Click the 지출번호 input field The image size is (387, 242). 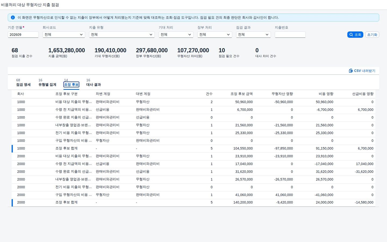pyautogui.click(x=290, y=35)
